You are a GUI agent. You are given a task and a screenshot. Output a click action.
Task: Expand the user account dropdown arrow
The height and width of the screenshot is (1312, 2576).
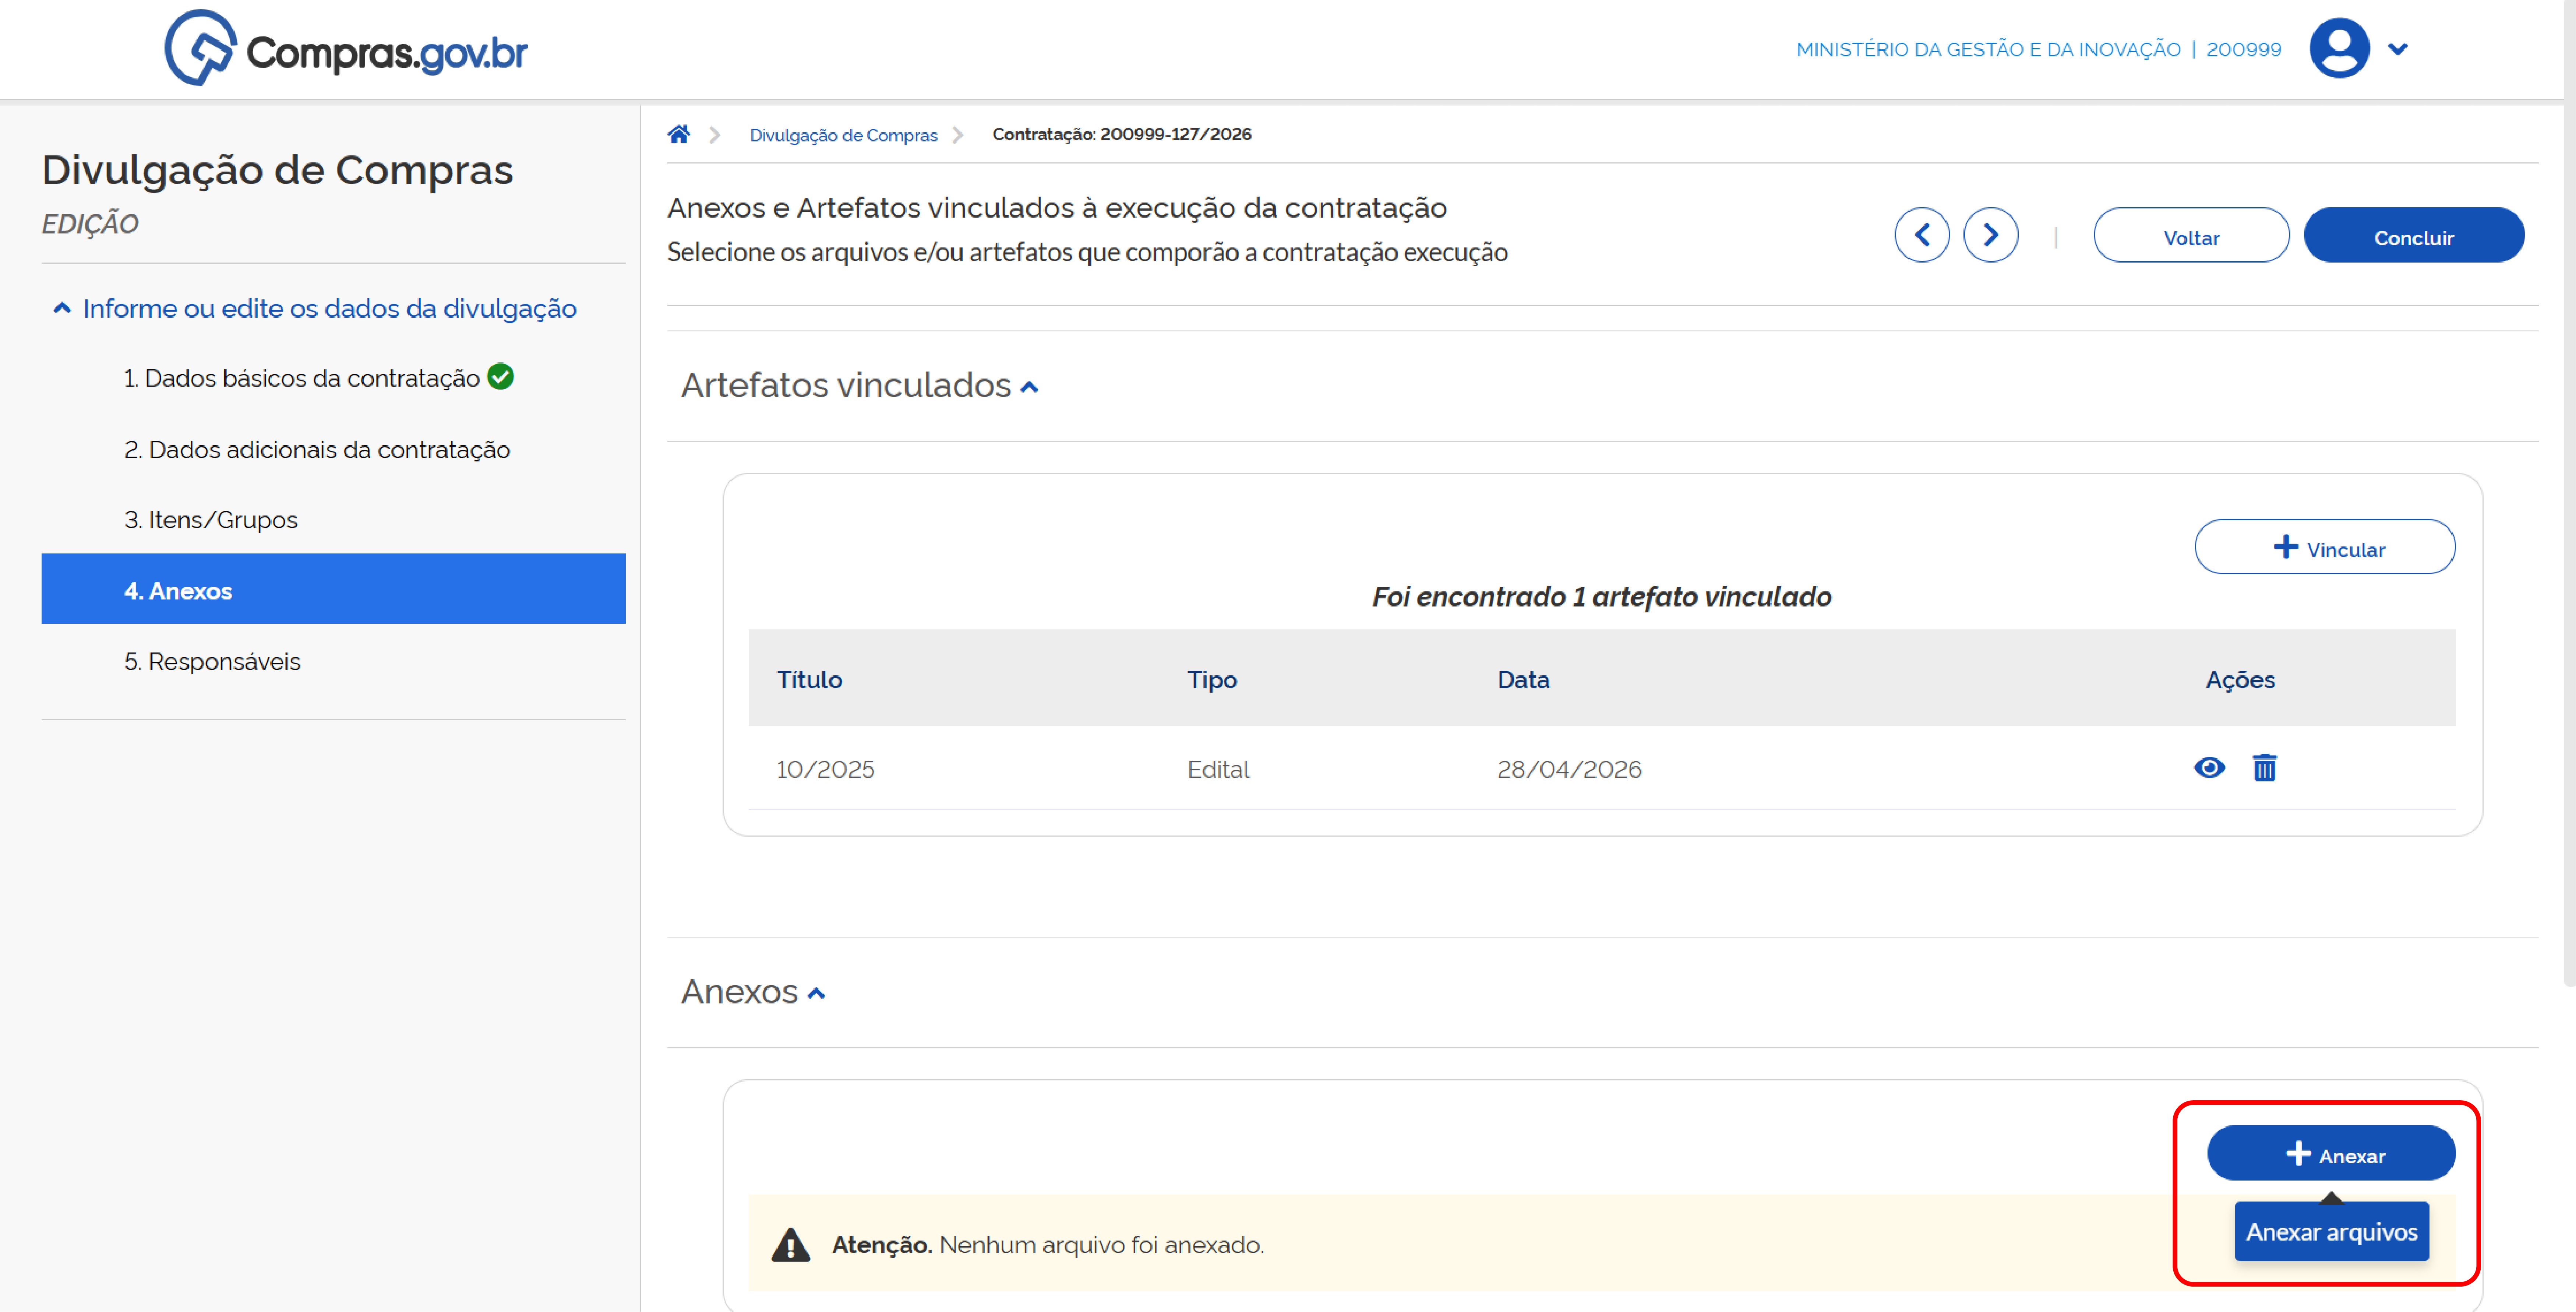(x=2398, y=49)
